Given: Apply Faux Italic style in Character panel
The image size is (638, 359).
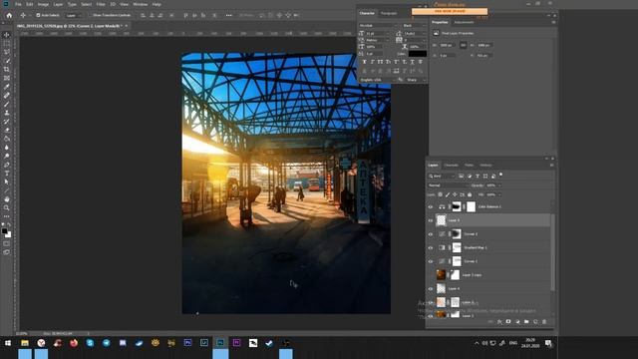Looking at the screenshot, I should point(372,62).
